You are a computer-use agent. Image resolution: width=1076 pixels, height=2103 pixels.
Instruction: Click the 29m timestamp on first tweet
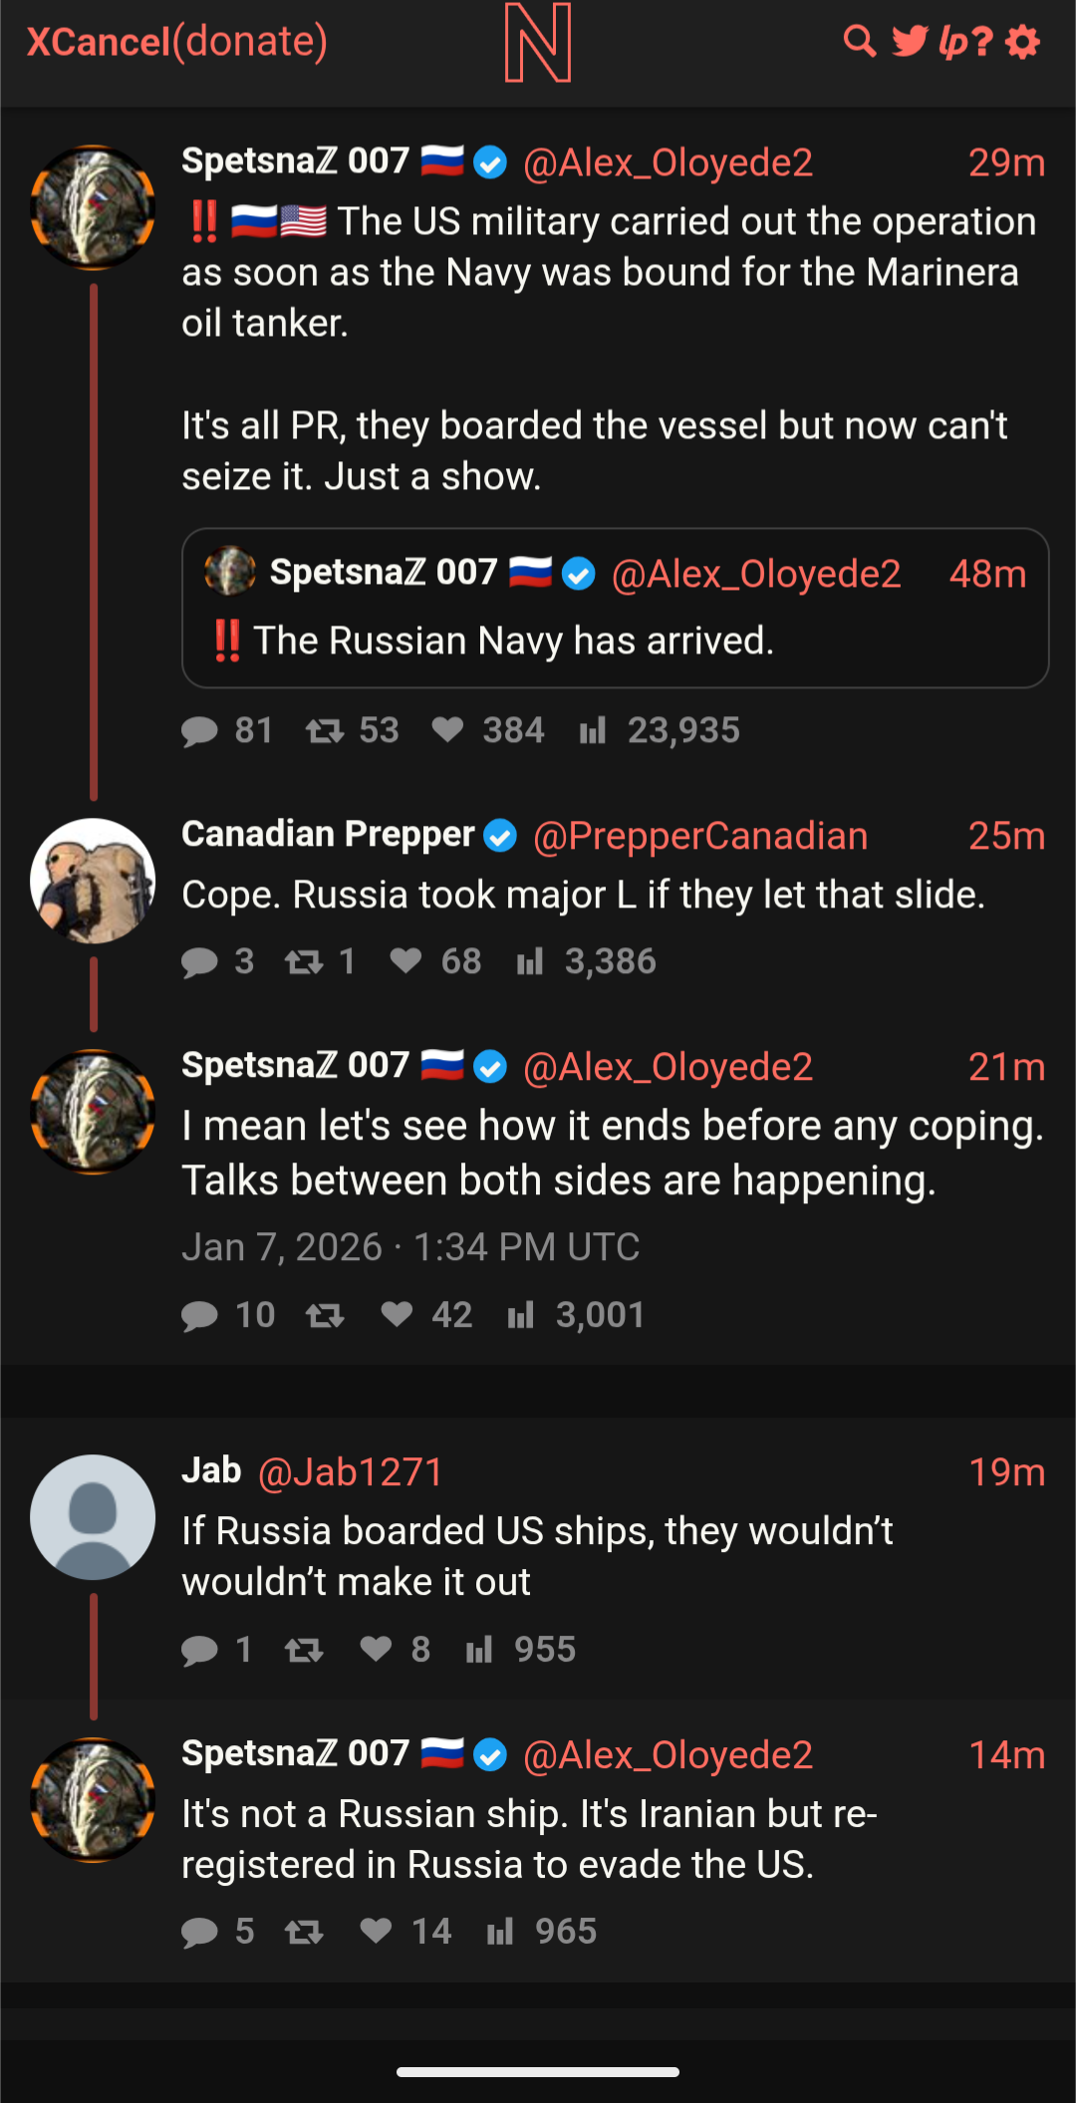point(1006,162)
